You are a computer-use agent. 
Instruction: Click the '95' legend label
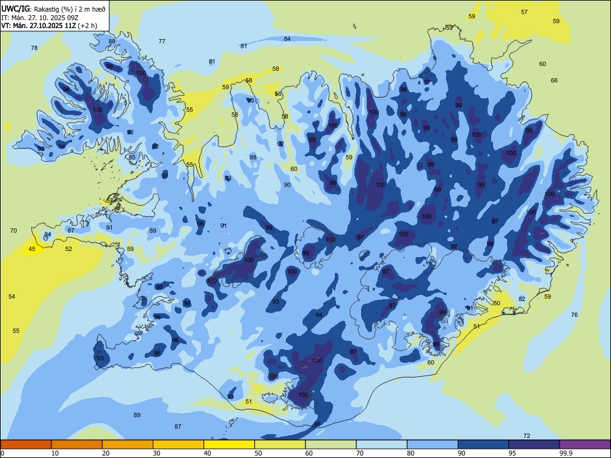pyautogui.click(x=513, y=453)
